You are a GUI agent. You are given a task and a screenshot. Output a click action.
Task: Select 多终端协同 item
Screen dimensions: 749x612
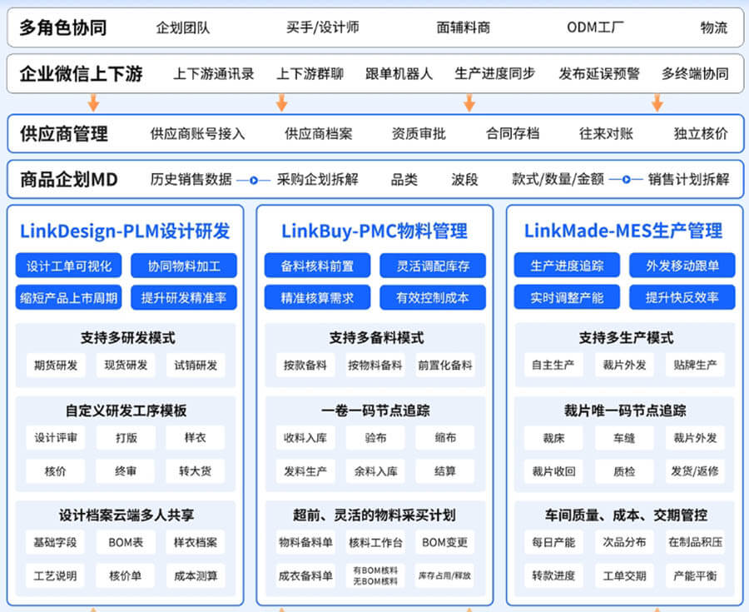click(696, 74)
